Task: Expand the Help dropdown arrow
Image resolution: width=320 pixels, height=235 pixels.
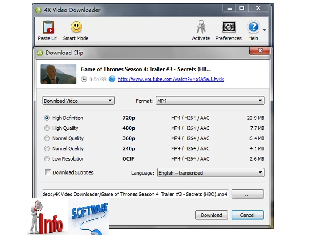Action: 265,30
